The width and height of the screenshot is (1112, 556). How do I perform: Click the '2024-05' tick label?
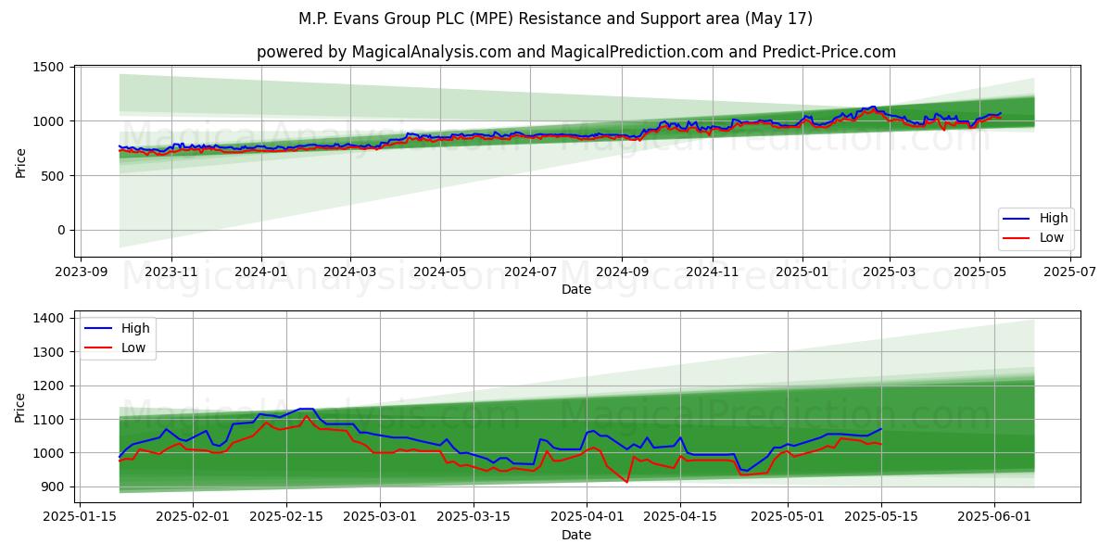[x=440, y=272]
